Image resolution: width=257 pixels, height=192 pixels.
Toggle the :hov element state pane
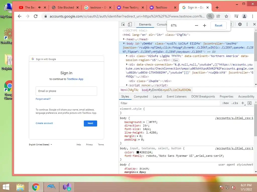pyautogui.click(x=226, y=103)
